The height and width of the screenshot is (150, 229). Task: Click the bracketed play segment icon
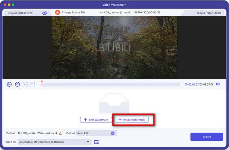coord(25,84)
